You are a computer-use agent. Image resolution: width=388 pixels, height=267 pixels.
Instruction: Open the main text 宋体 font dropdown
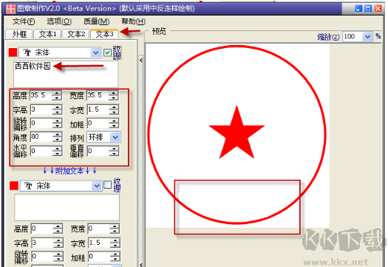[95, 53]
